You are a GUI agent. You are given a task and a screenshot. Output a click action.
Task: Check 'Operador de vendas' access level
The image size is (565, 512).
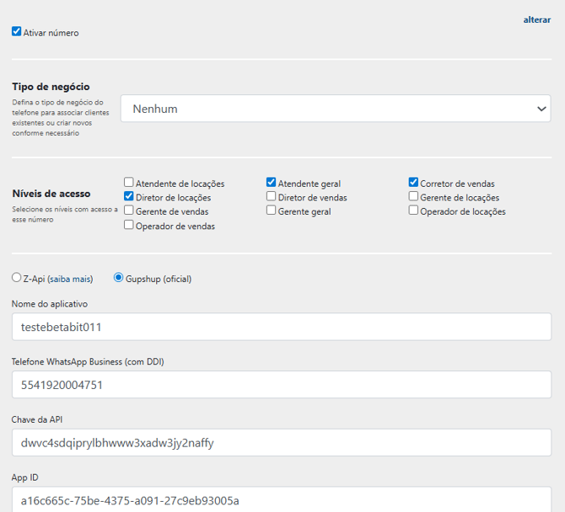point(129,226)
